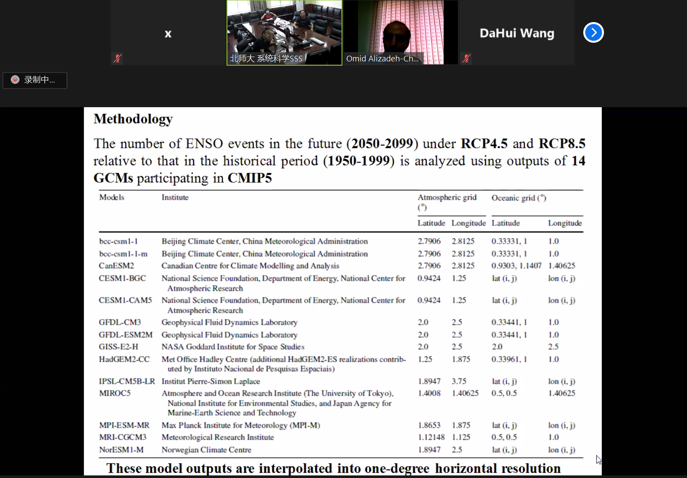Click the red recording dot icon

point(15,80)
